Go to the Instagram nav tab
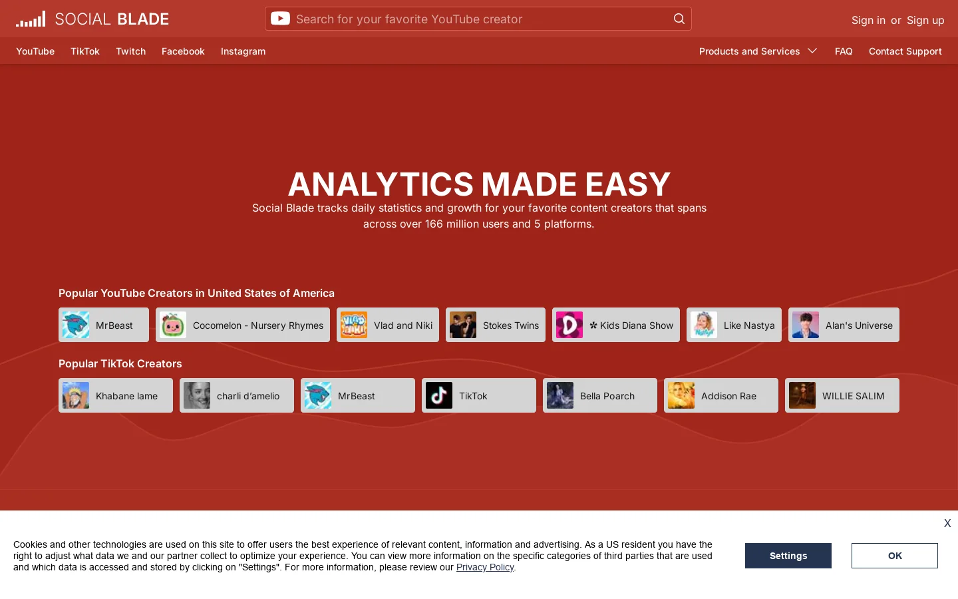This screenshot has width=958, height=599. pos(243,51)
